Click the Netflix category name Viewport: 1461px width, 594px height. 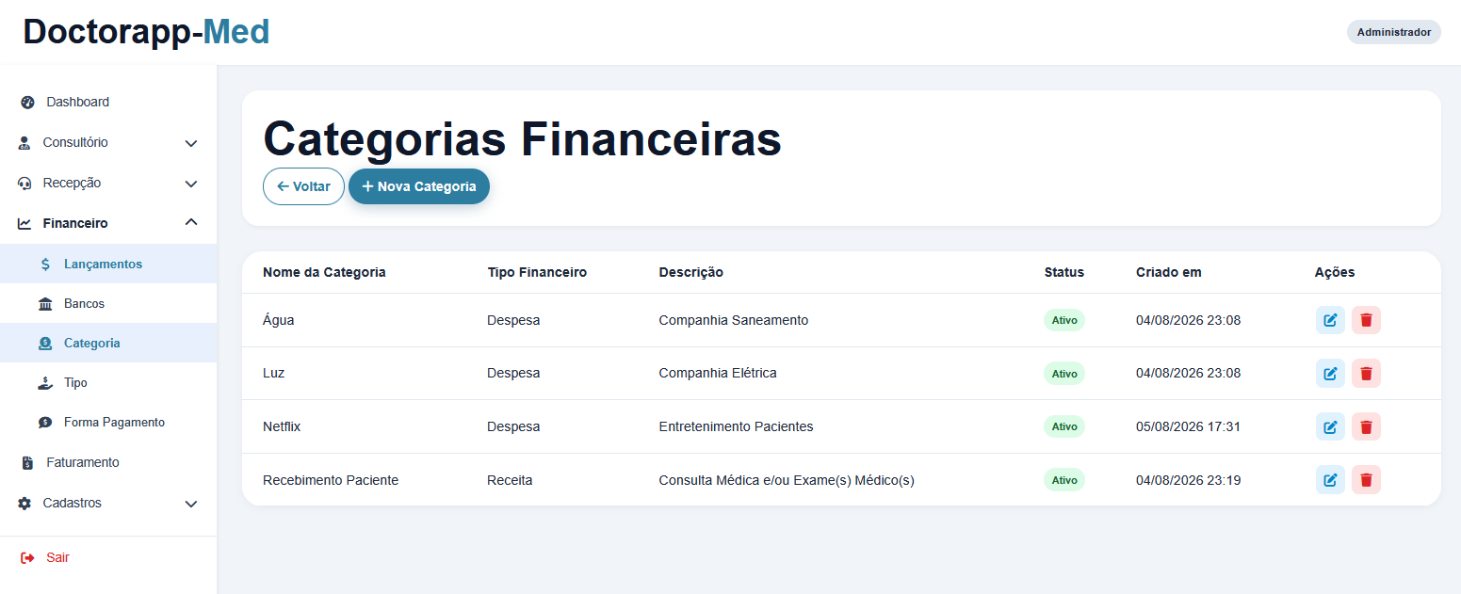[282, 426]
